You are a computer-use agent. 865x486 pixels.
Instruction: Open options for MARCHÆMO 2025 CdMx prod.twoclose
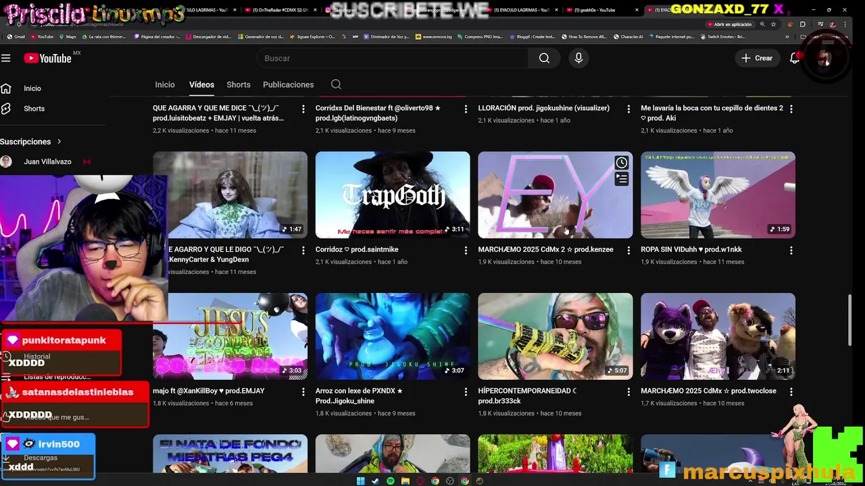pyautogui.click(x=791, y=391)
